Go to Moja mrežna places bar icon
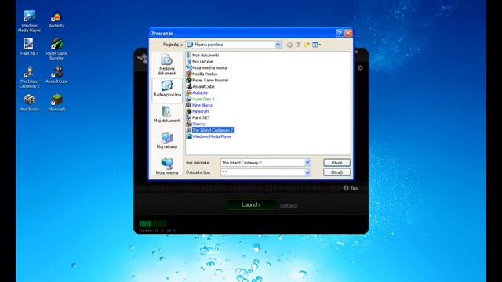 click(167, 166)
